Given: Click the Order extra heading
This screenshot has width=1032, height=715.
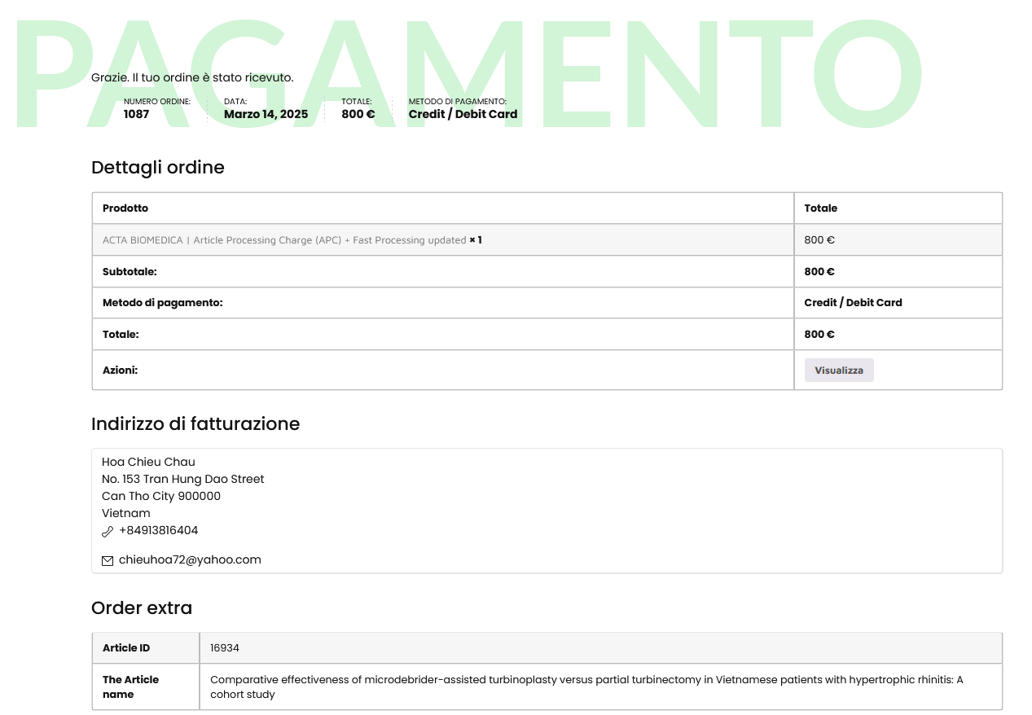Looking at the screenshot, I should pyautogui.click(x=142, y=608).
